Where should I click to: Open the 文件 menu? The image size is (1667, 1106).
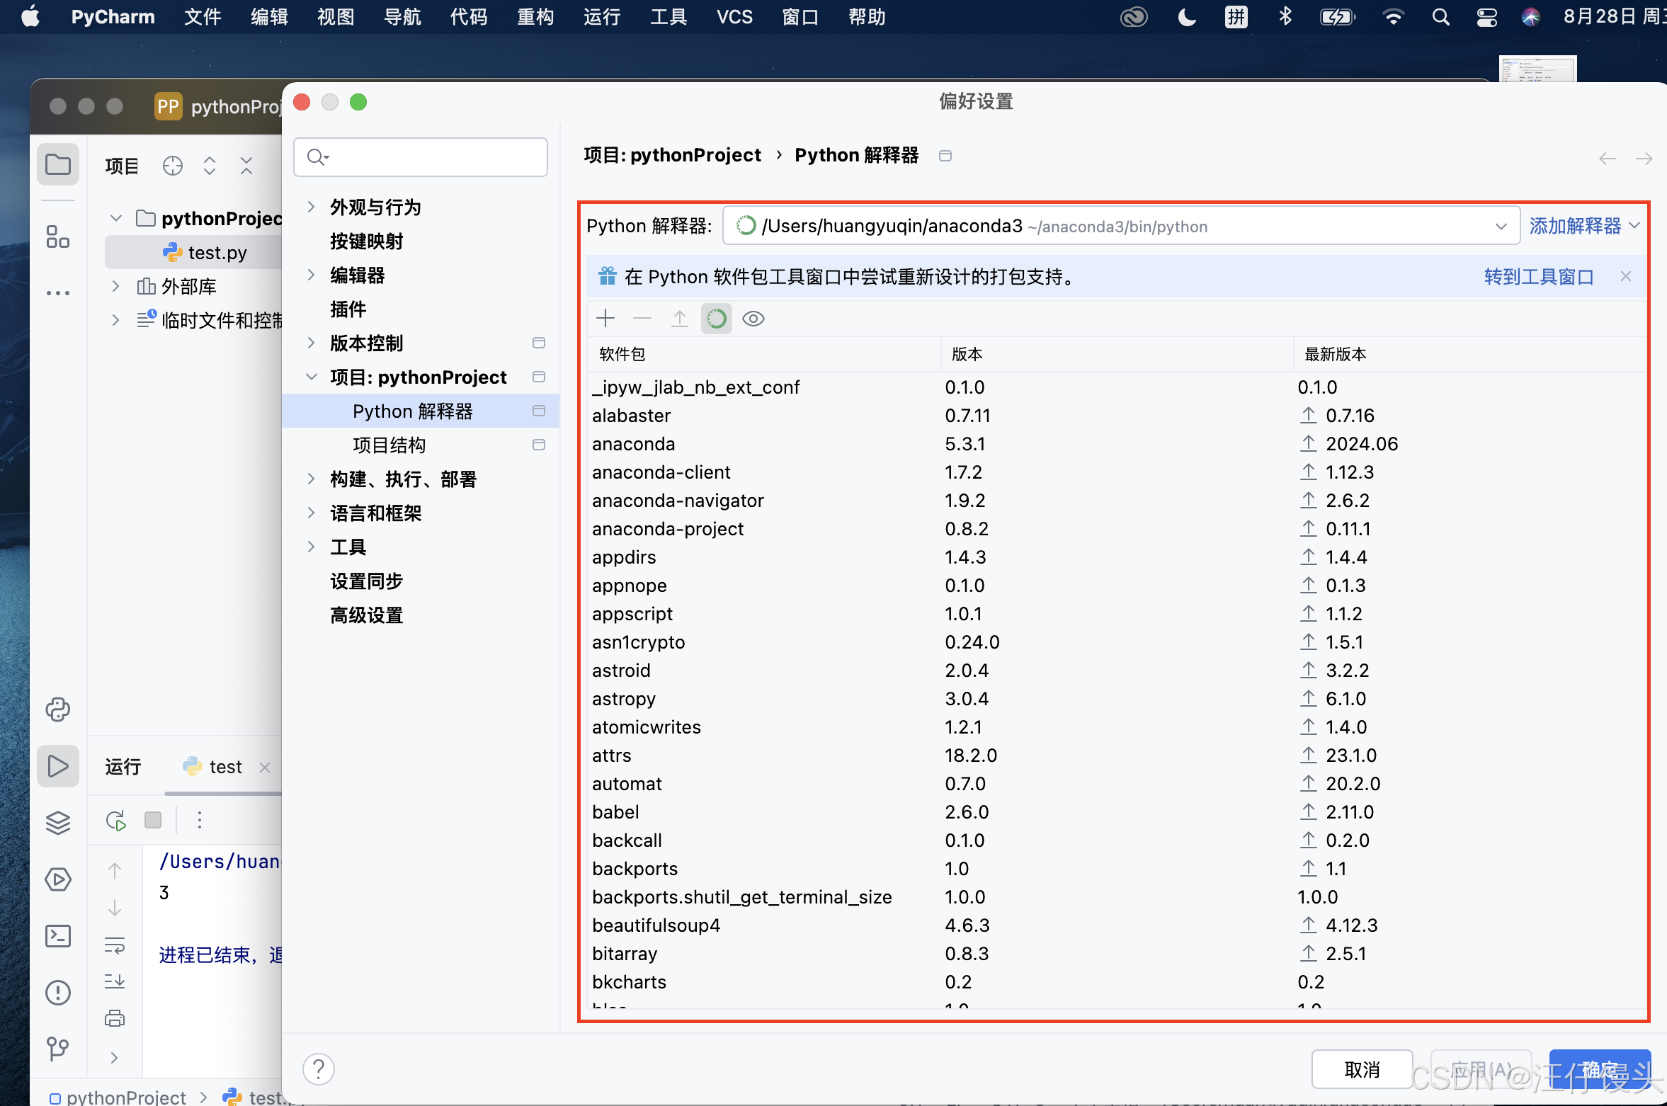coord(203,16)
